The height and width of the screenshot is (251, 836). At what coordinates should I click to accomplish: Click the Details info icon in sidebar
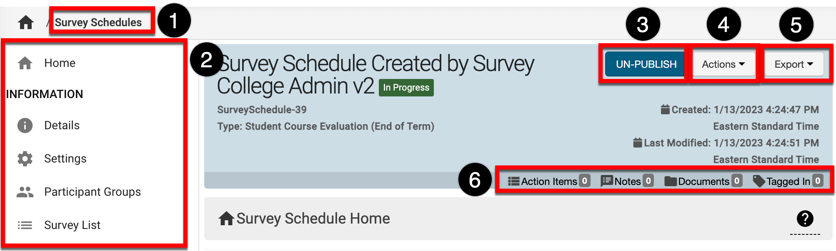pyautogui.click(x=25, y=125)
